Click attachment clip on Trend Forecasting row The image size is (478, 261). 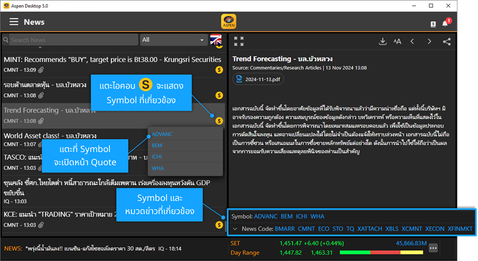coord(41,121)
